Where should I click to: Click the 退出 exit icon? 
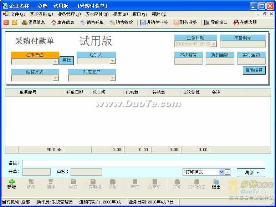coord(216,184)
